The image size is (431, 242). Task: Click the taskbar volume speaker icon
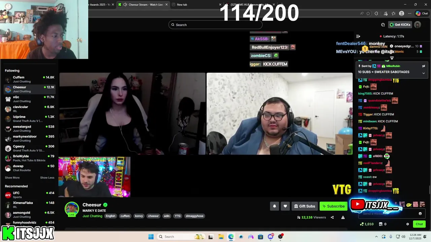pos(404,237)
